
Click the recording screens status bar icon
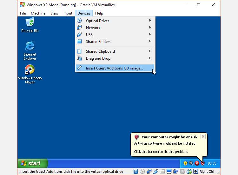click(175, 172)
